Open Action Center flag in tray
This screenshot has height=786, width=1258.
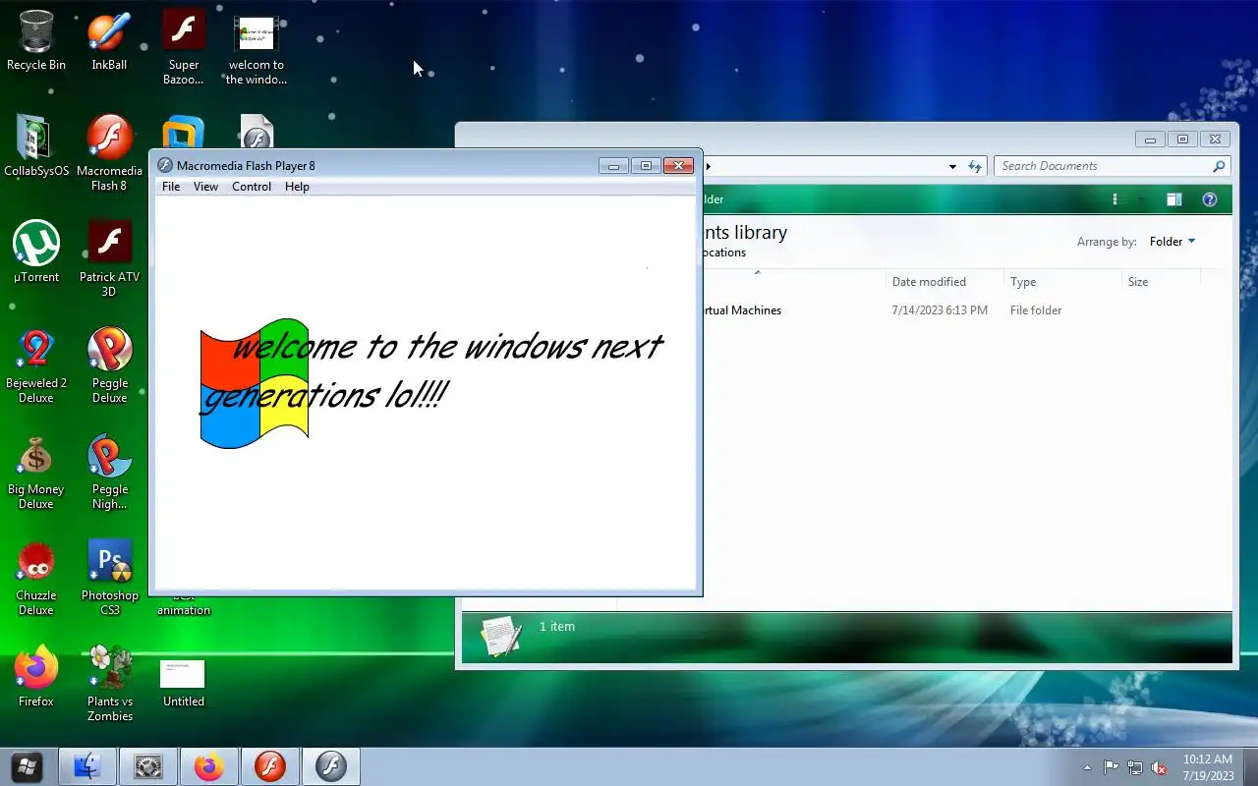click(x=1111, y=767)
